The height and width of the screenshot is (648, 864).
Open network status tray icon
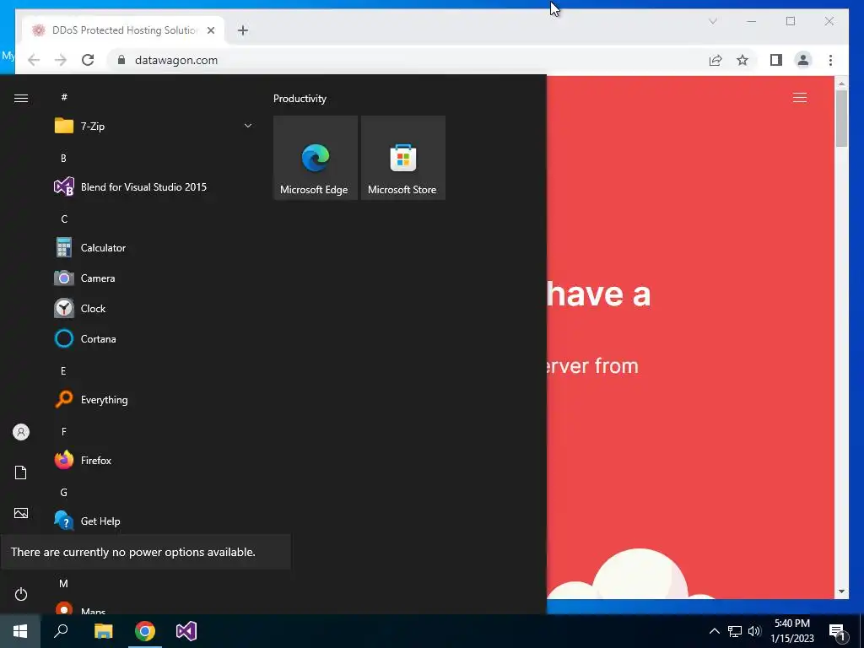click(x=735, y=631)
